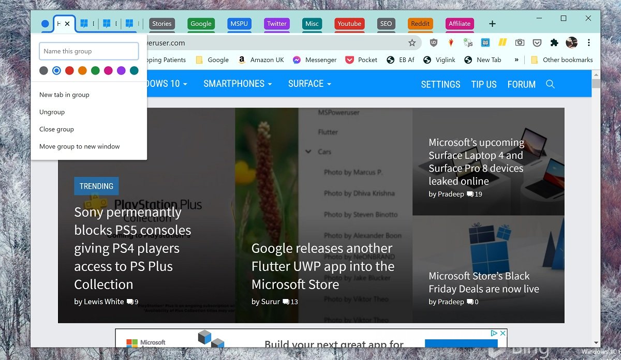Select the blue group color radio
Screen dimensions: 621x360
click(56, 70)
